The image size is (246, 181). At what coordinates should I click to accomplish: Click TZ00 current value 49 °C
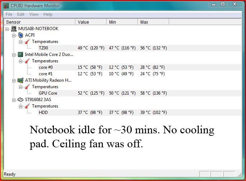click(91, 48)
